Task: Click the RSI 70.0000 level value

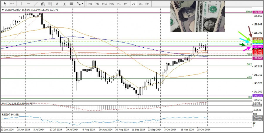Action: tap(258, 117)
